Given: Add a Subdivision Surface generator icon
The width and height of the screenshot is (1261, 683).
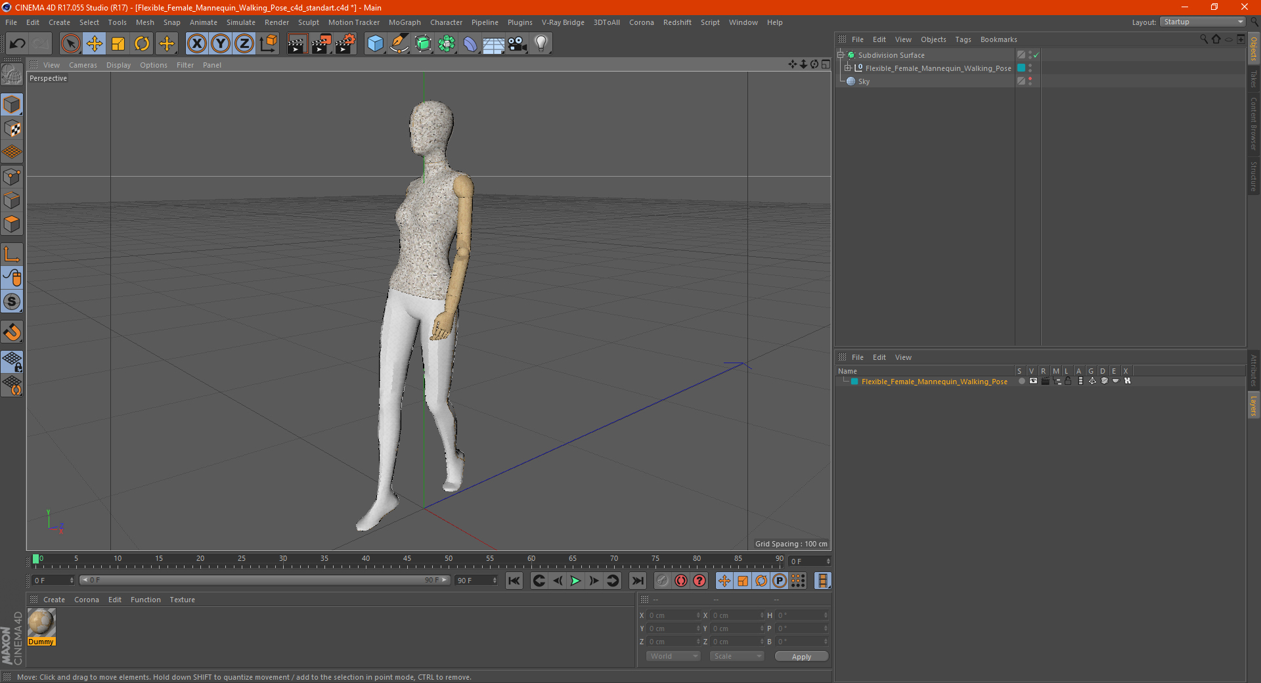Looking at the screenshot, I should pyautogui.click(x=423, y=44).
